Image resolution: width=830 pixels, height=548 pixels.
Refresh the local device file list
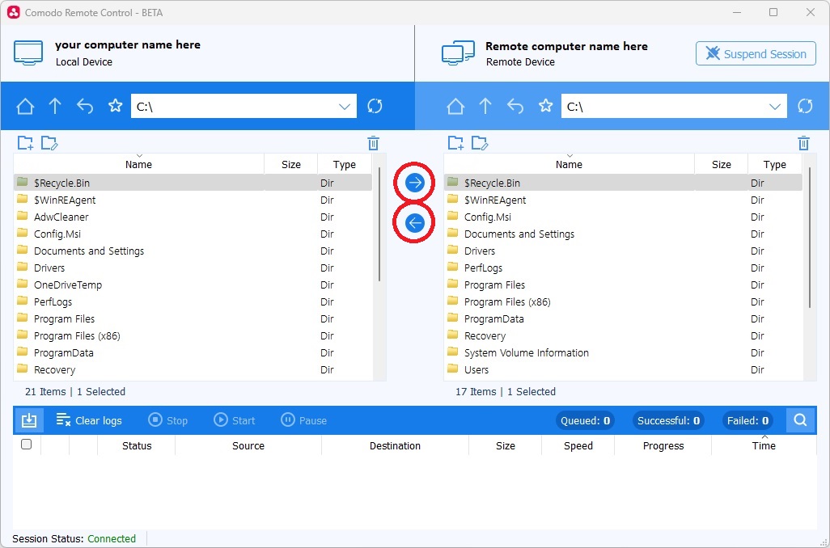[375, 107]
